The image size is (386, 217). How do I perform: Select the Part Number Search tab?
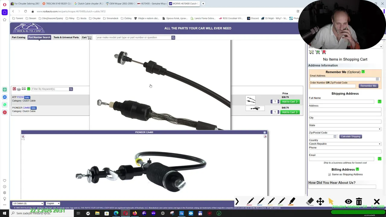pos(39,37)
